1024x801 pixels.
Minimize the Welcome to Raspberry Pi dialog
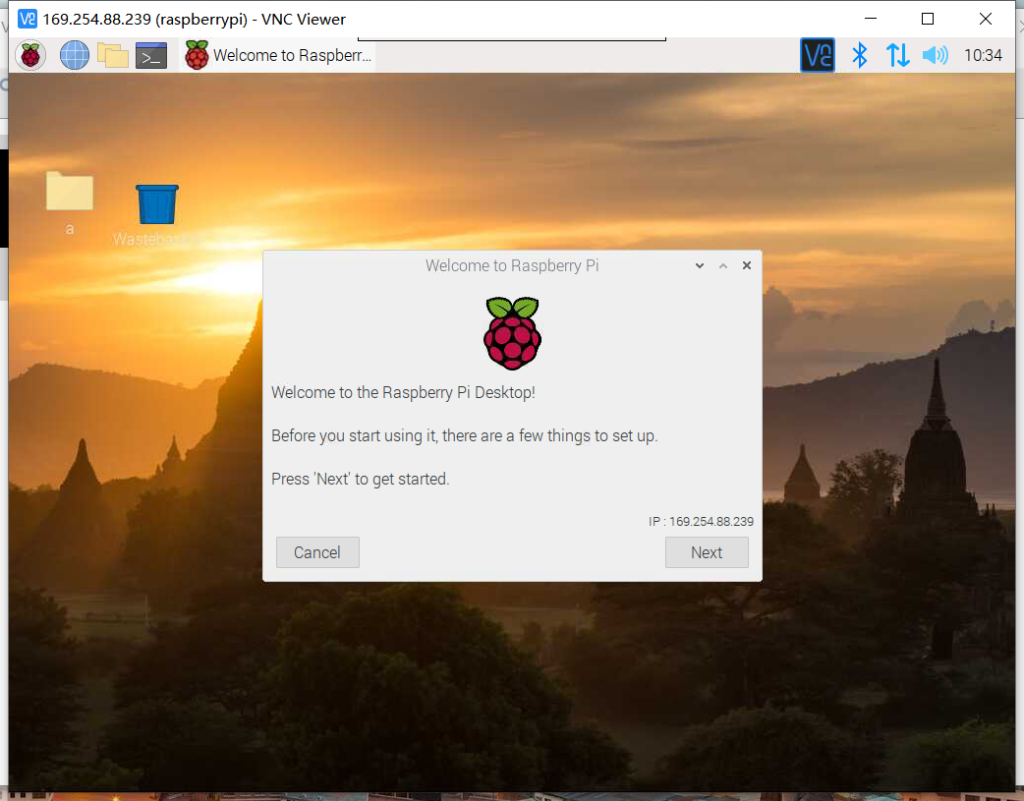click(700, 266)
